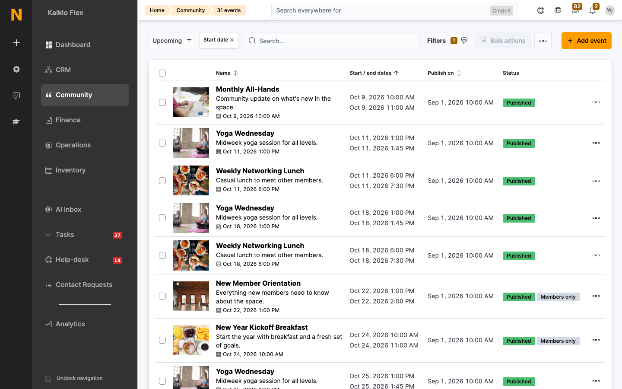Focus the events list Search field
This screenshot has width=622, height=389.
point(331,41)
